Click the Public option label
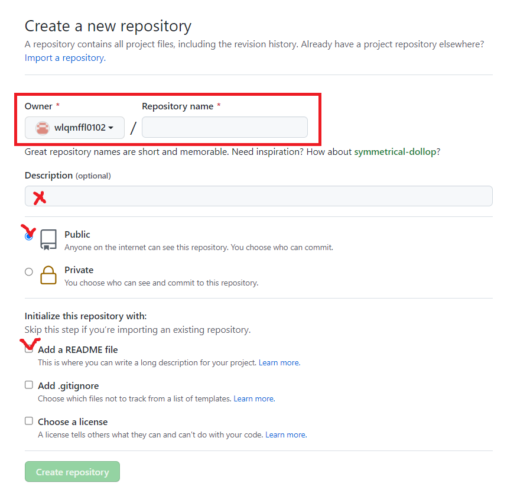The width and height of the screenshot is (517, 496). [77, 235]
